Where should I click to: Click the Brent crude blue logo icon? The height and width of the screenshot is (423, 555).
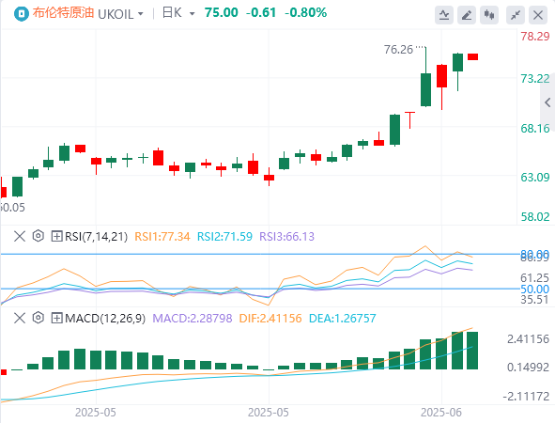(x=22, y=14)
